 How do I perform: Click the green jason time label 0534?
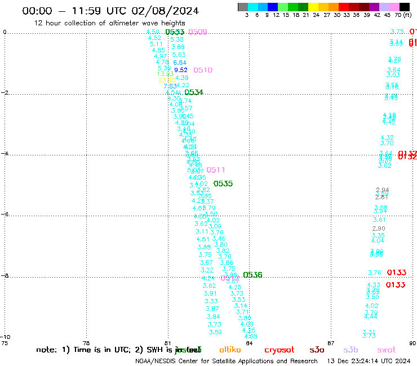click(x=194, y=92)
